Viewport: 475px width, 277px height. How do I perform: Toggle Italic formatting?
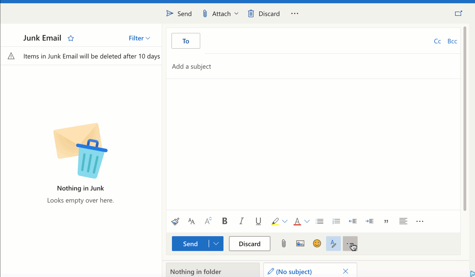(241, 221)
